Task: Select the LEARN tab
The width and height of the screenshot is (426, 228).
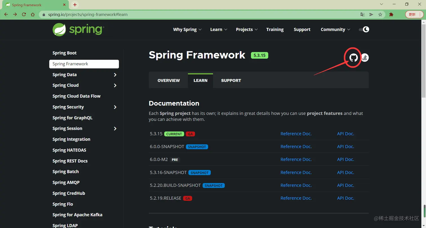Action: [x=200, y=80]
